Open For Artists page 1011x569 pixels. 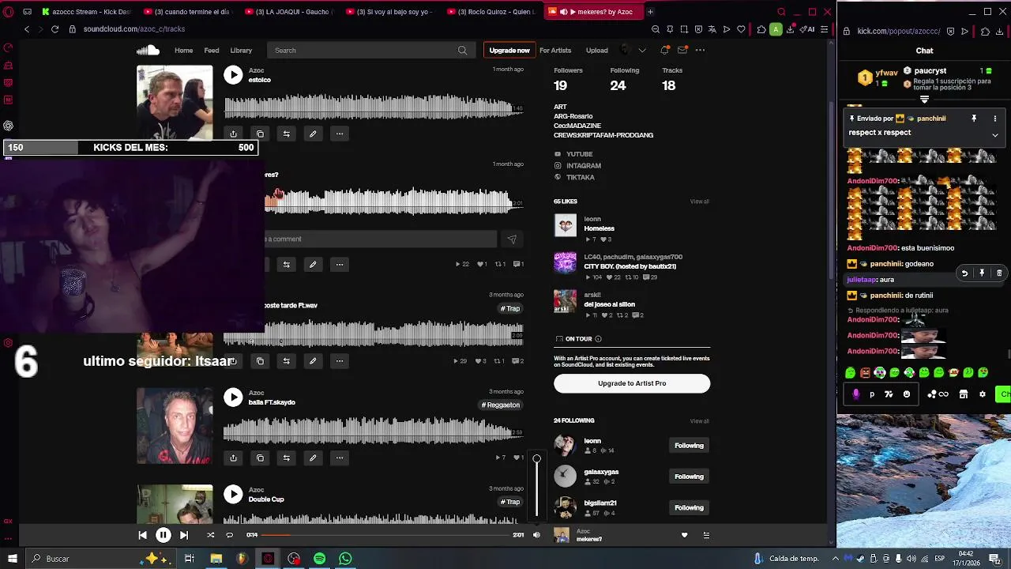pos(555,51)
